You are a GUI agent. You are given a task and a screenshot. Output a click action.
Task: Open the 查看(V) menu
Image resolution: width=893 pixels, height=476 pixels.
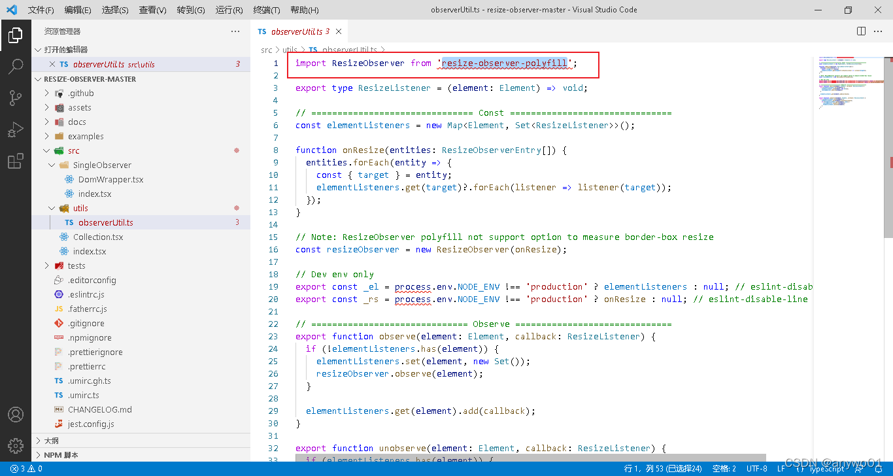click(153, 10)
